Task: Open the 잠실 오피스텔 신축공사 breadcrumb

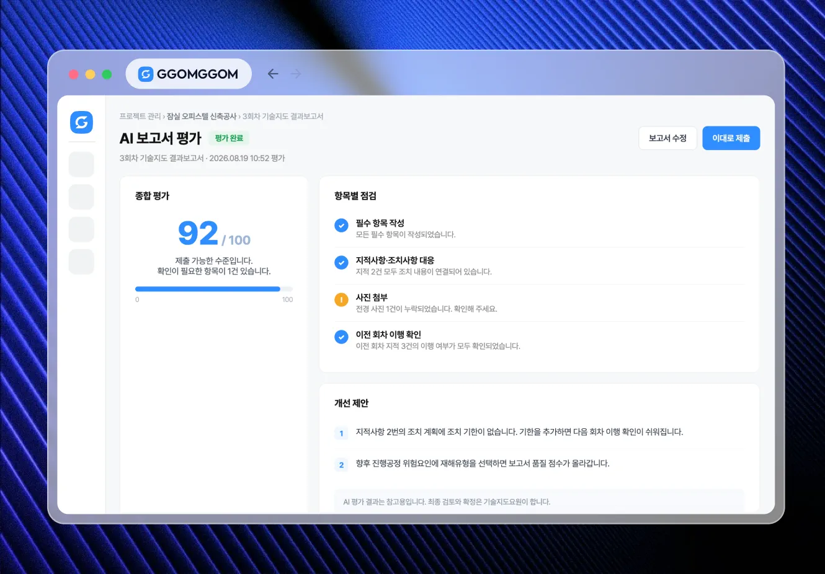Action: [202, 117]
